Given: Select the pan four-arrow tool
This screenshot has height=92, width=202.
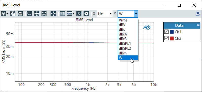Looking at the screenshot, I should tap(37, 14).
